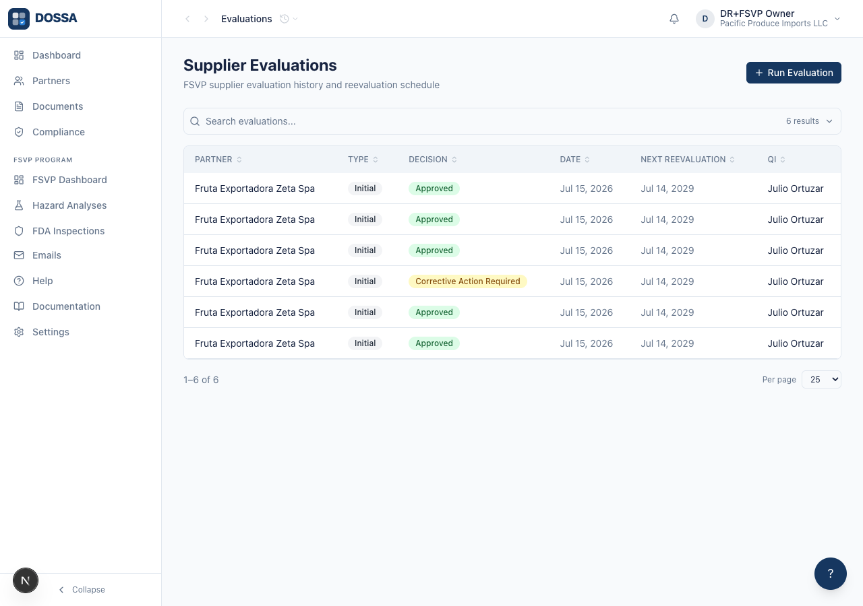863x606 pixels.
Task: Click Pacific Produce Imports LLC text
Action: [x=774, y=24]
